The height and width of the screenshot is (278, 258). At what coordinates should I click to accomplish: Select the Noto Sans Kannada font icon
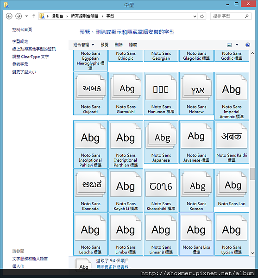point(90,184)
